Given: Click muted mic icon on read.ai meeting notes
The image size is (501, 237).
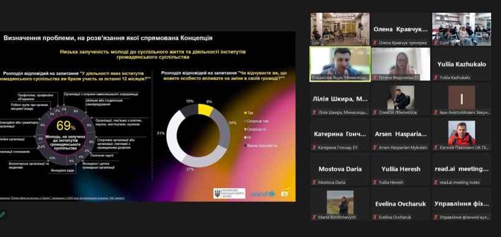Looking at the screenshot, I should click(436, 183).
